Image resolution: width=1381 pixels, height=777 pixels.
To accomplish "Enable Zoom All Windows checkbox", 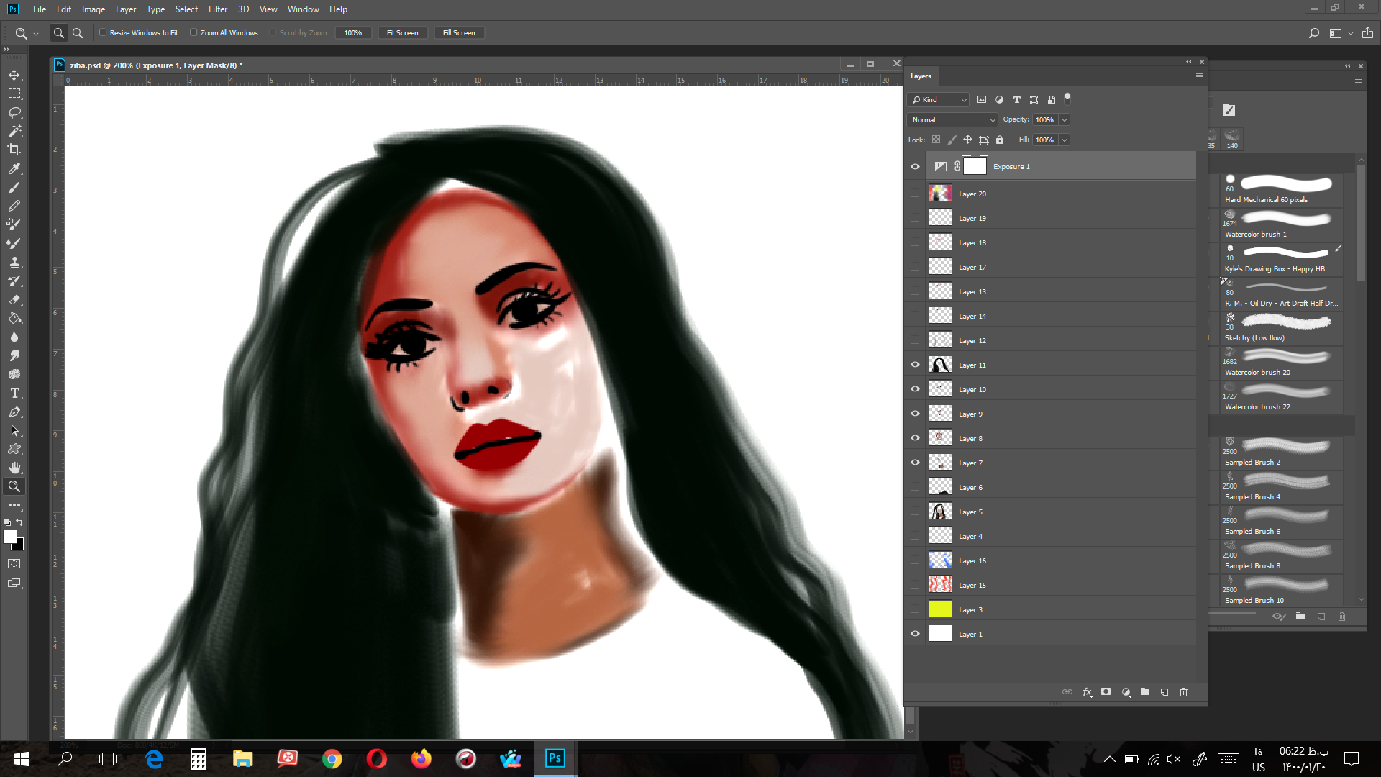I will pos(193,32).
